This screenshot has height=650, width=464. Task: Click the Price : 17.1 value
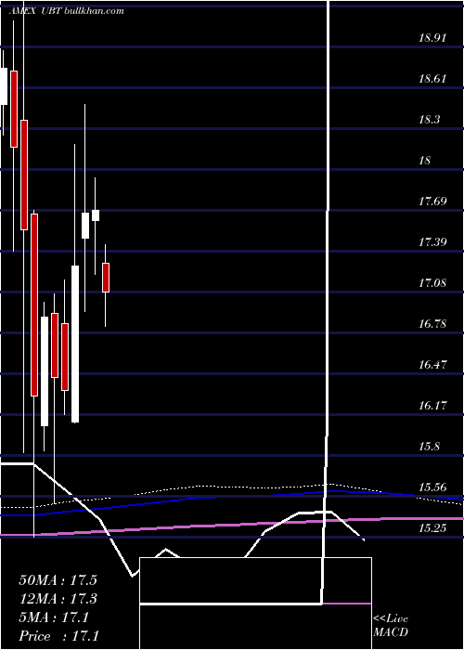58,636
